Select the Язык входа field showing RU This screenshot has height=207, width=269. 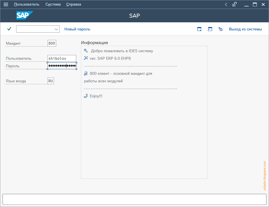tap(50, 81)
